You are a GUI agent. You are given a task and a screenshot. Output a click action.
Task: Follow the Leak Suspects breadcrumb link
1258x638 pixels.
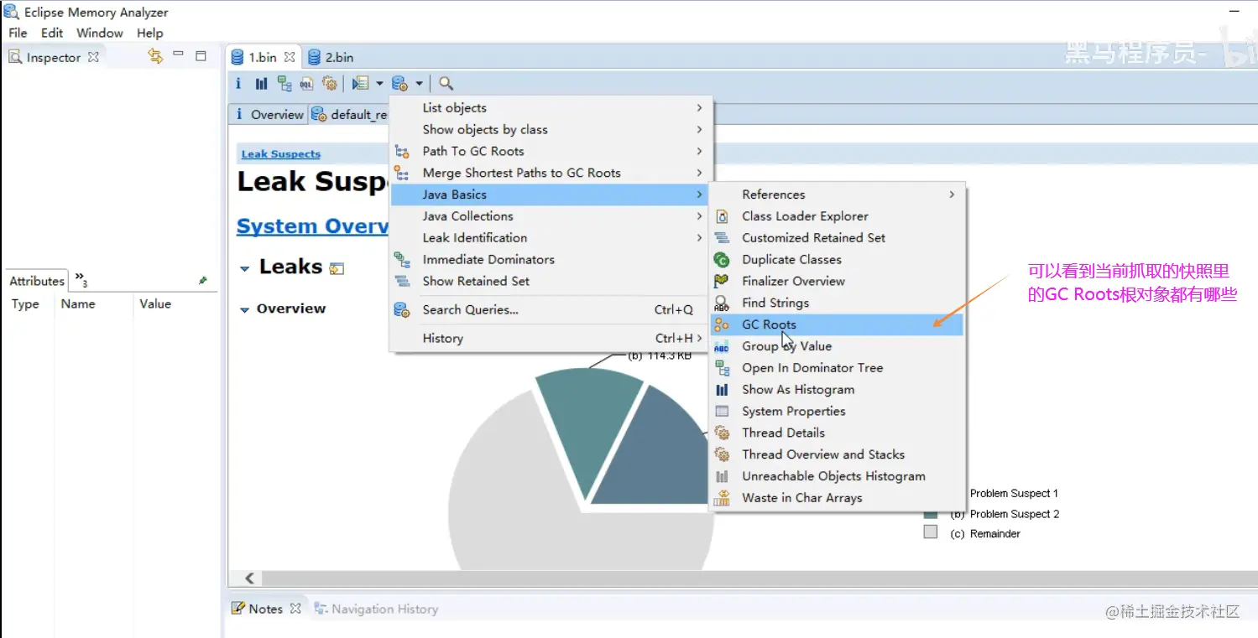[x=281, y=154]
